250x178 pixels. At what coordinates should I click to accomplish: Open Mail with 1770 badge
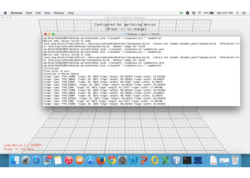[47, 160]
